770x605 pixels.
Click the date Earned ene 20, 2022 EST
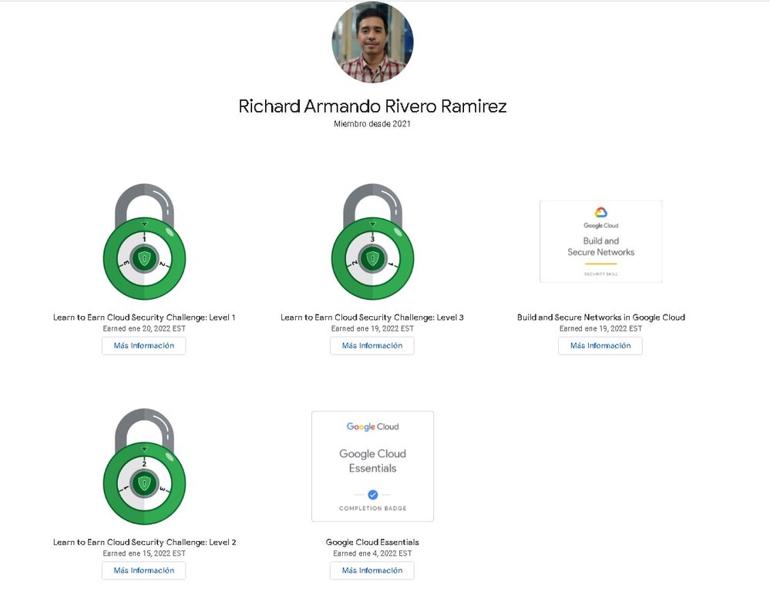144,328
